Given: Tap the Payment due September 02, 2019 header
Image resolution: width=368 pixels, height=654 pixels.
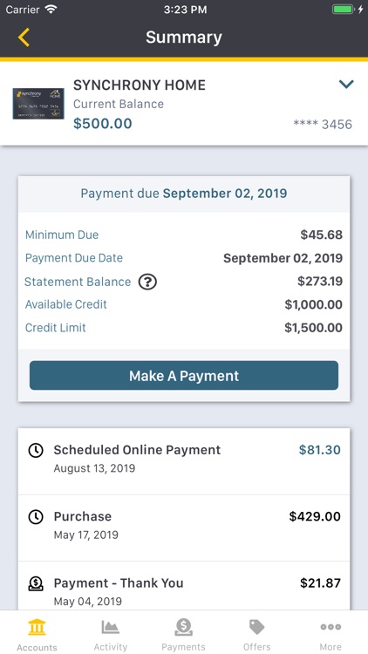Looking at the screenshot, I should tap(184, 194).
